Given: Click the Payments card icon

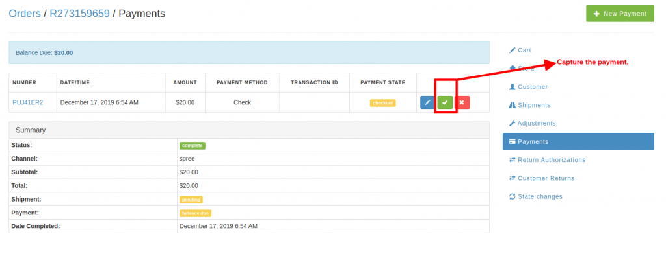Looking at the screenshot, I should [x=513, y=142].
